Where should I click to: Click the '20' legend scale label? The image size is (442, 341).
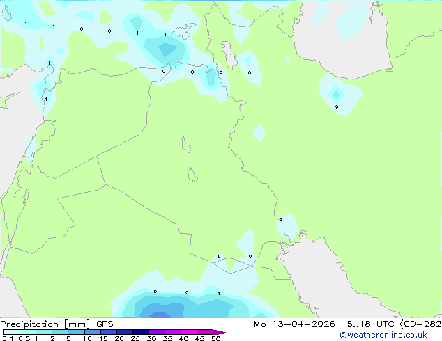tap(119, 338)
